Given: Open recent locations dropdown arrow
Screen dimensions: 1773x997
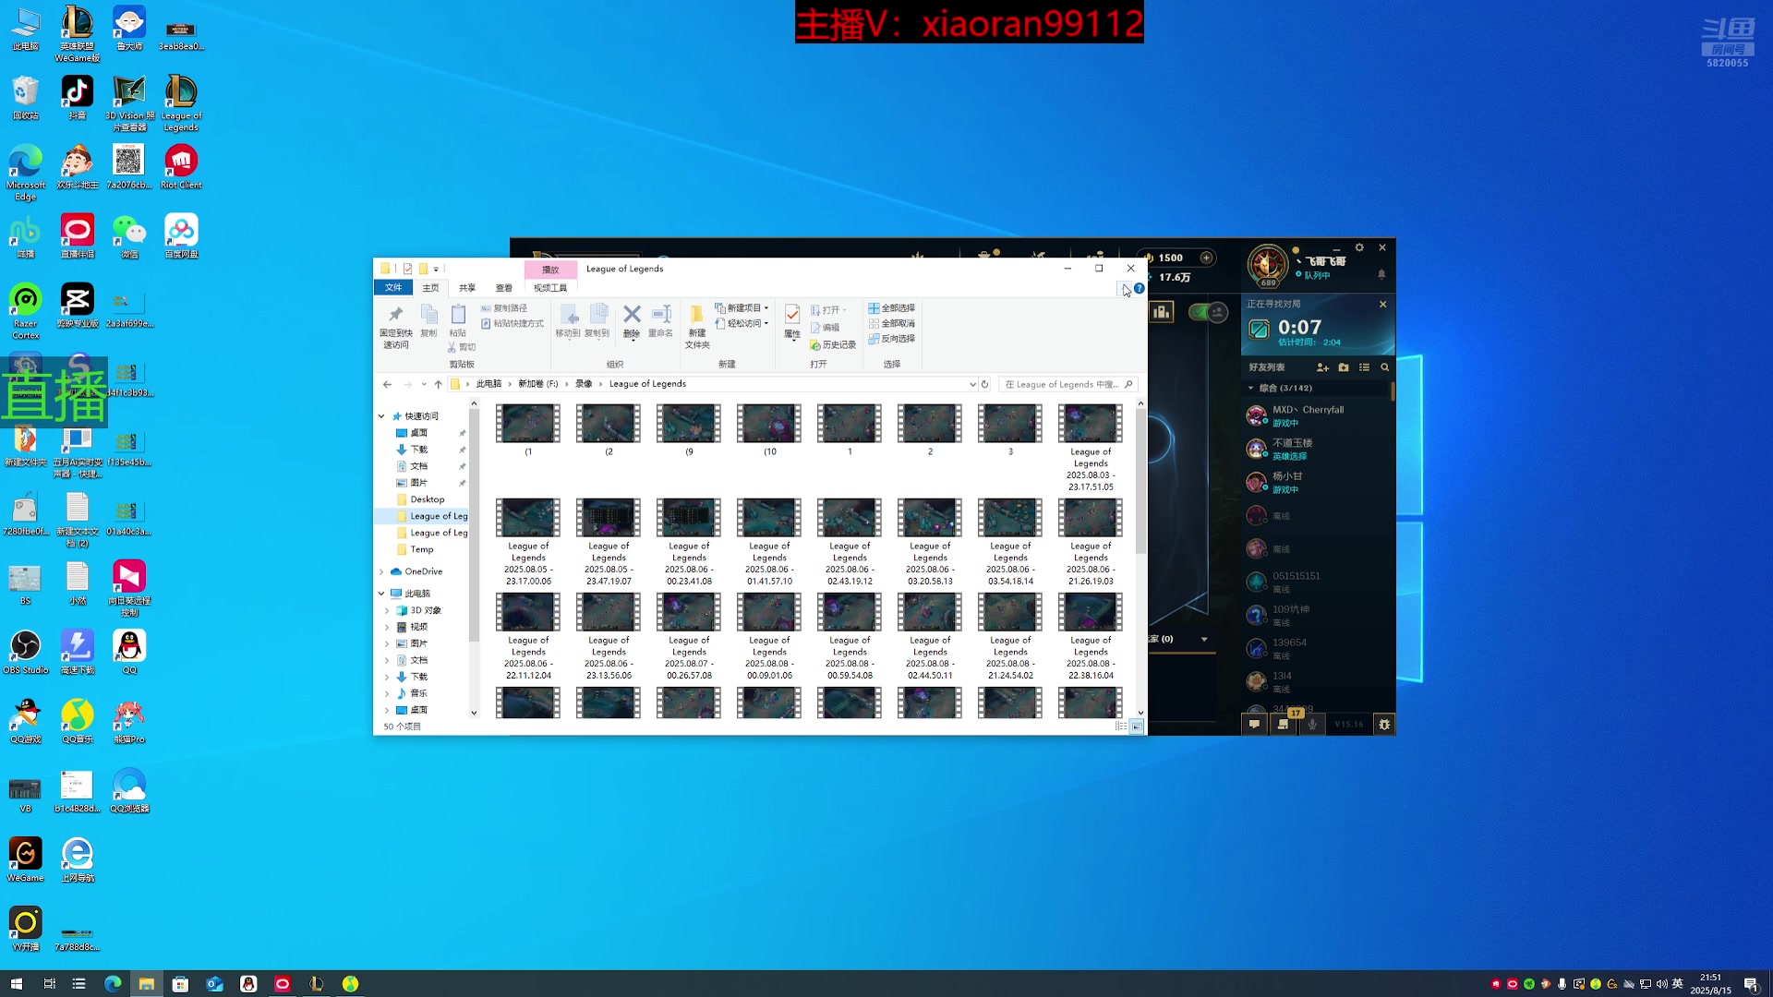Looking at the screenshot, I should pyautogui.click(x=424, y=384).
